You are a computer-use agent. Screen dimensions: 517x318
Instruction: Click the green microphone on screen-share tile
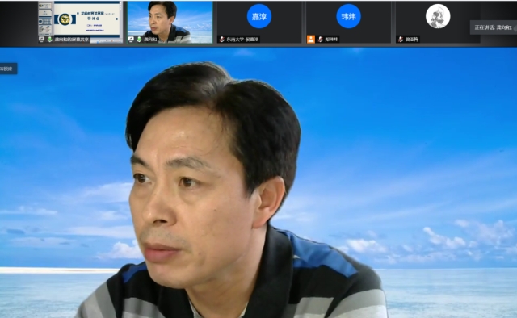pyautogui.click(x=50, y=40)
